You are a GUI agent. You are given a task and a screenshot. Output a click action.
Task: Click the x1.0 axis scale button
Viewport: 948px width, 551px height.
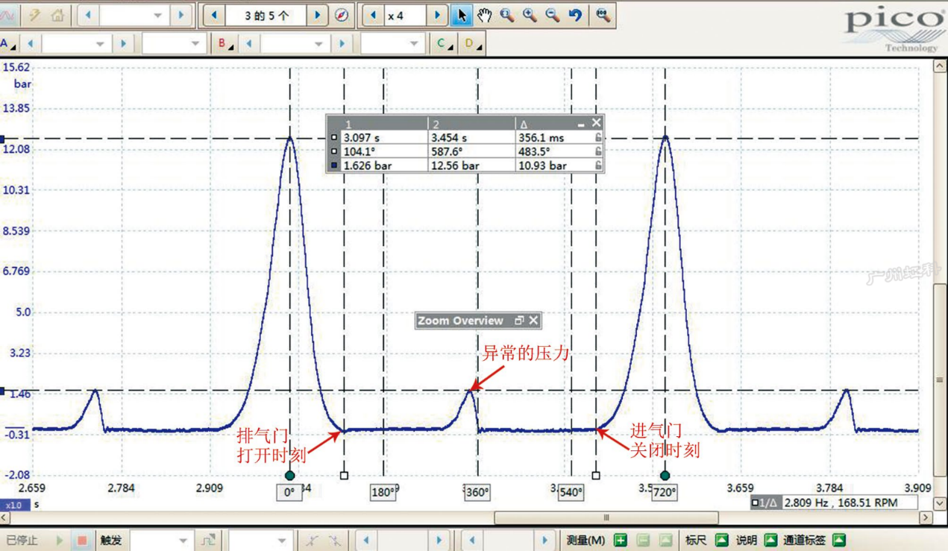pyautogui.click(x=14, y=505)
